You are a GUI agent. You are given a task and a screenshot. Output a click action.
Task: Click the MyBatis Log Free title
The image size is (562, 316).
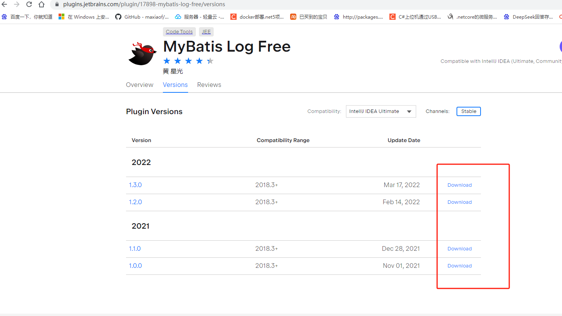(x=227, y=47)
